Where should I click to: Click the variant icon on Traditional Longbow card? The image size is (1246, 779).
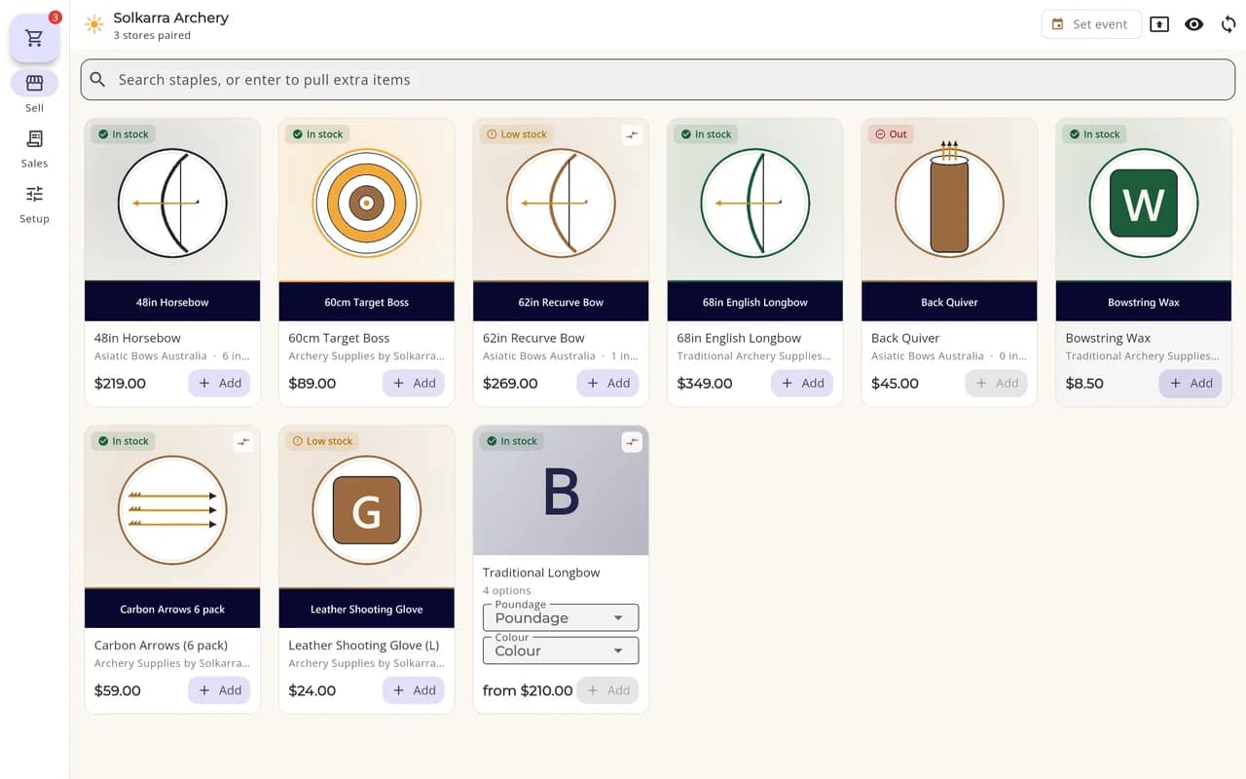(633, 442)
